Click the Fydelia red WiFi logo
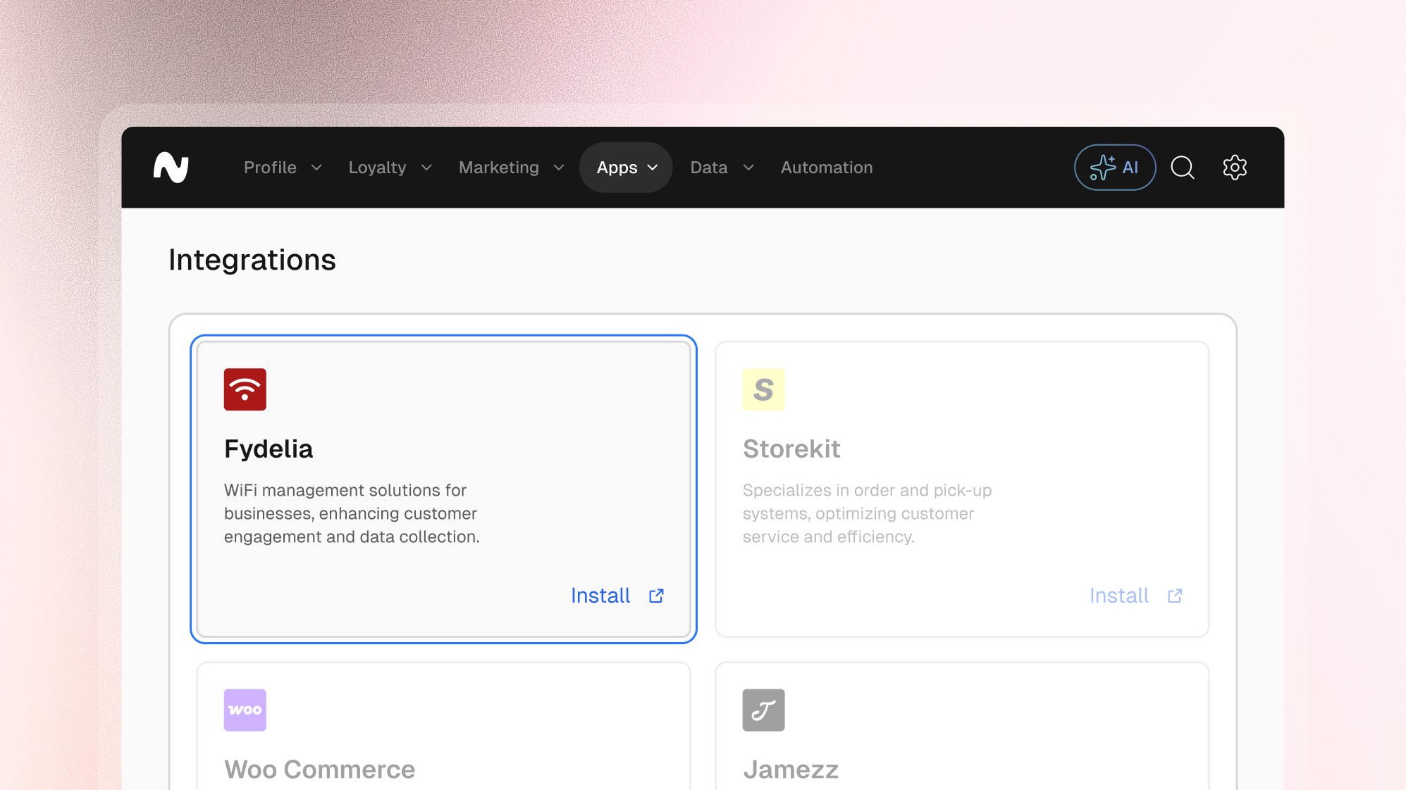This screenshot has height=790, width=1406. [245, 389]
